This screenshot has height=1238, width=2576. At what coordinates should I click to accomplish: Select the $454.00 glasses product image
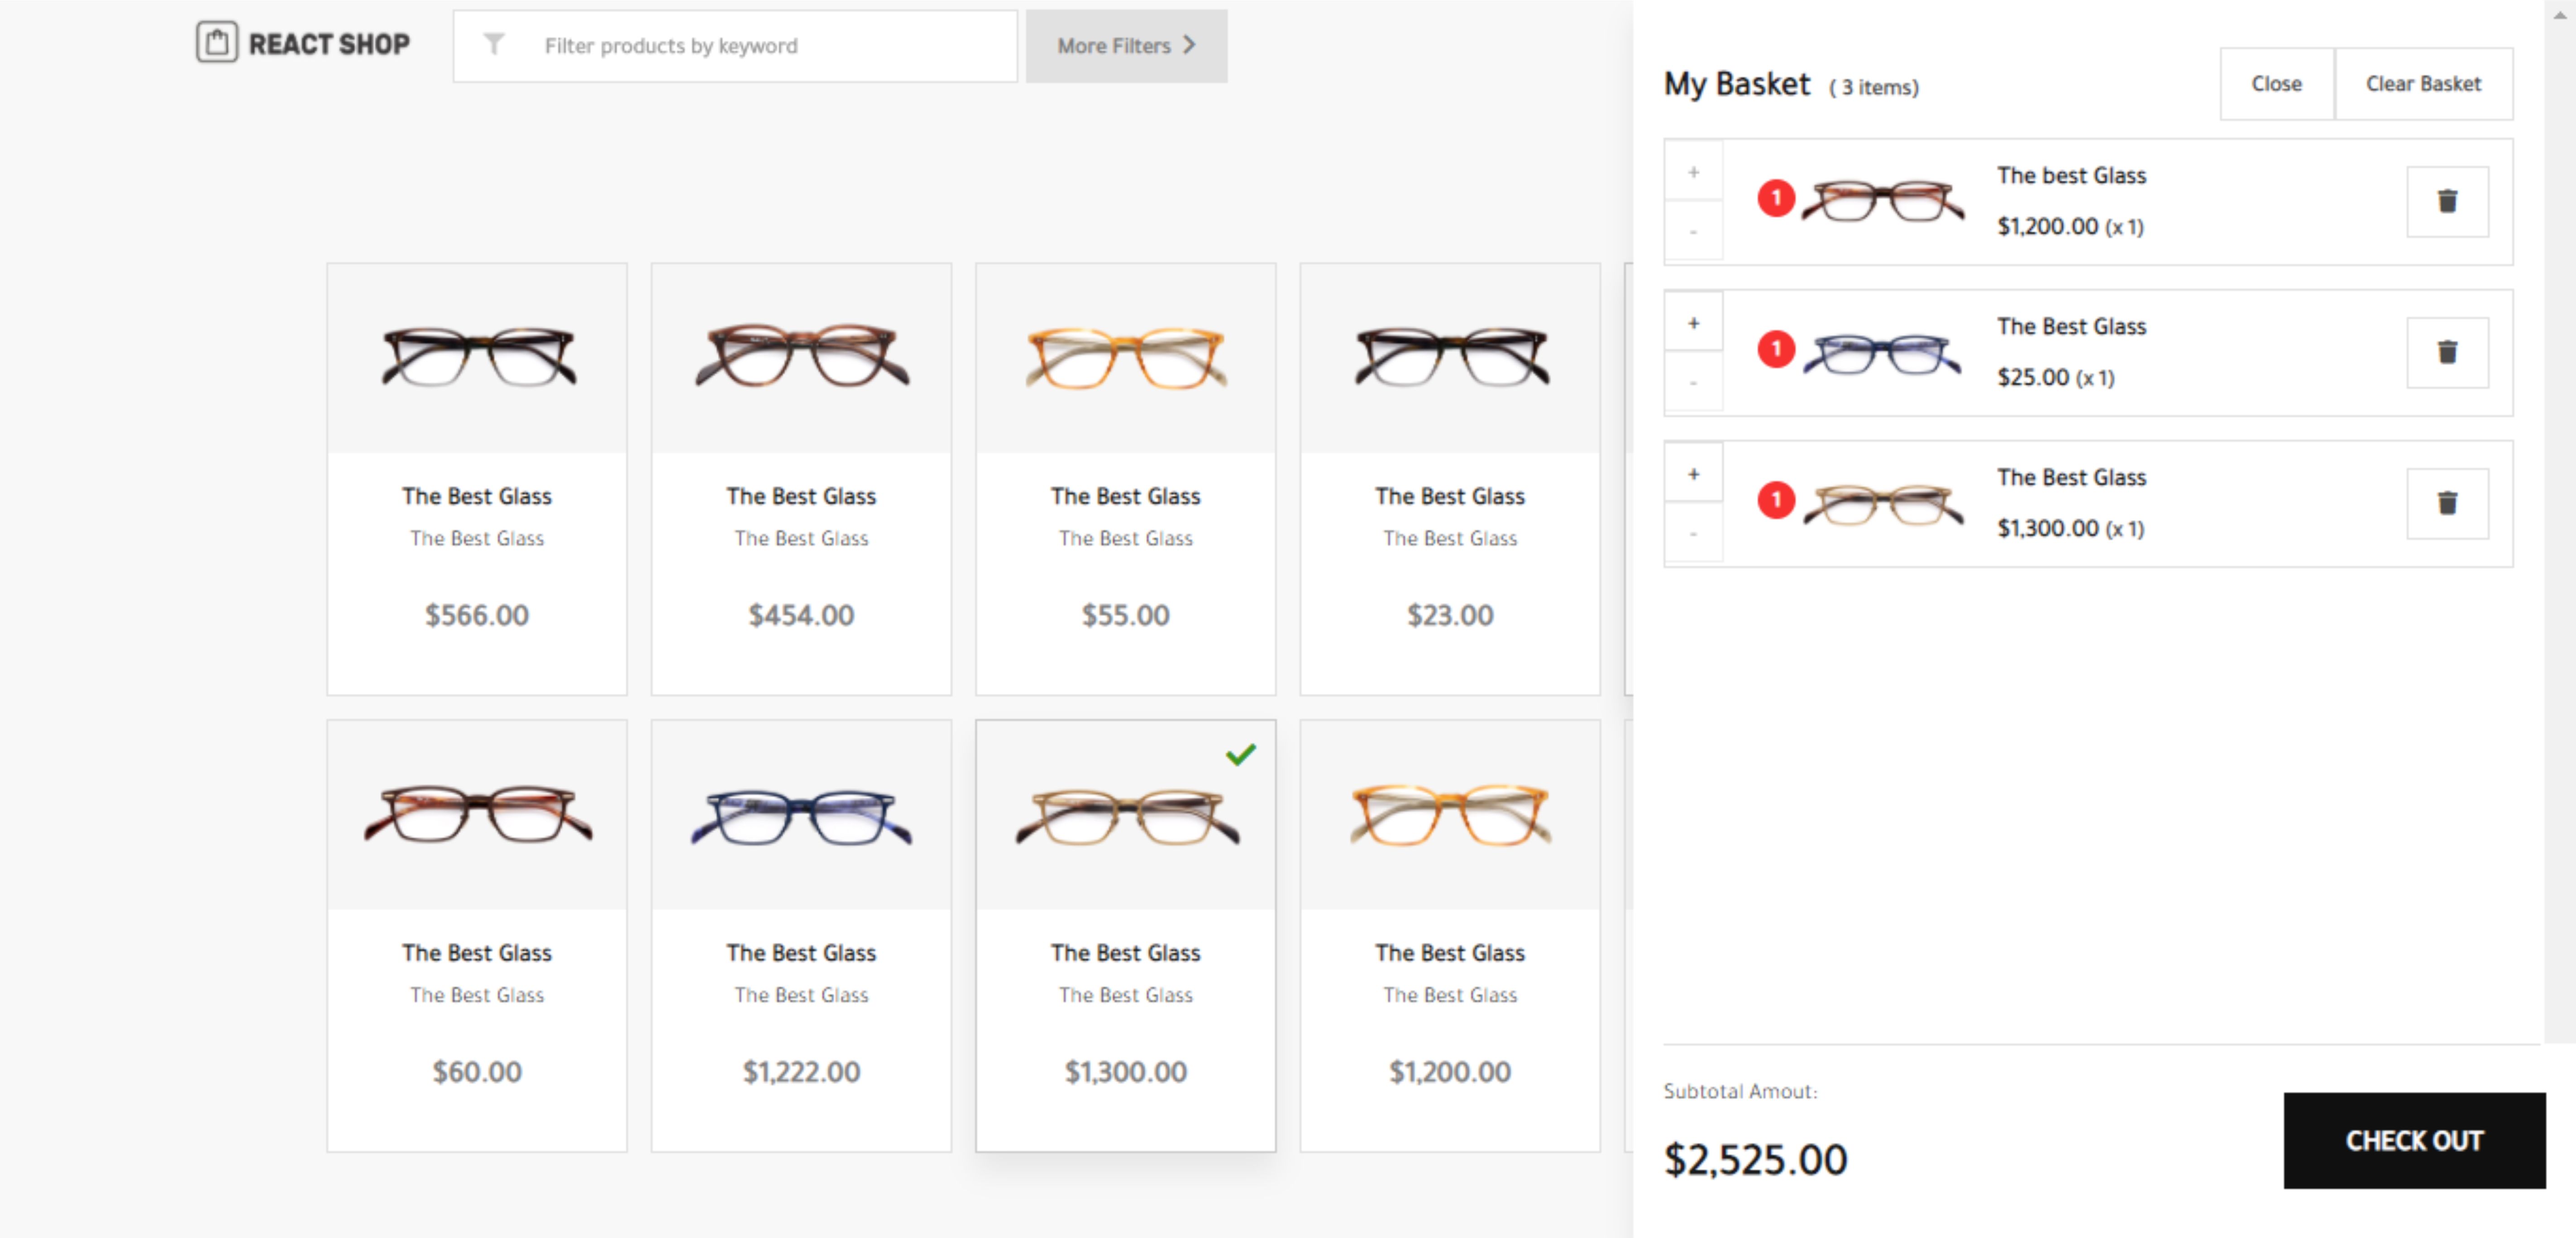[x=801, y=355]
